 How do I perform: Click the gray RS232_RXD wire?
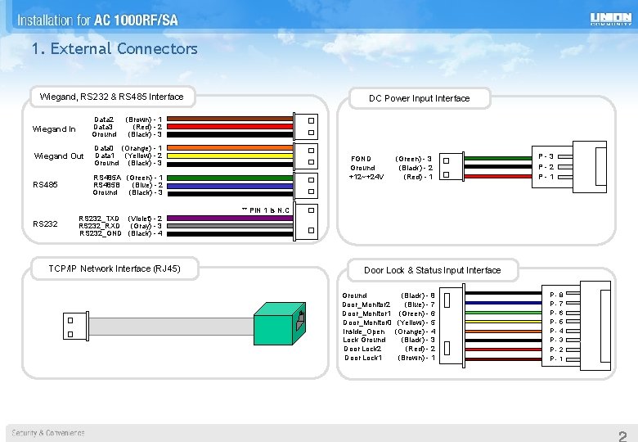point(230,226)
